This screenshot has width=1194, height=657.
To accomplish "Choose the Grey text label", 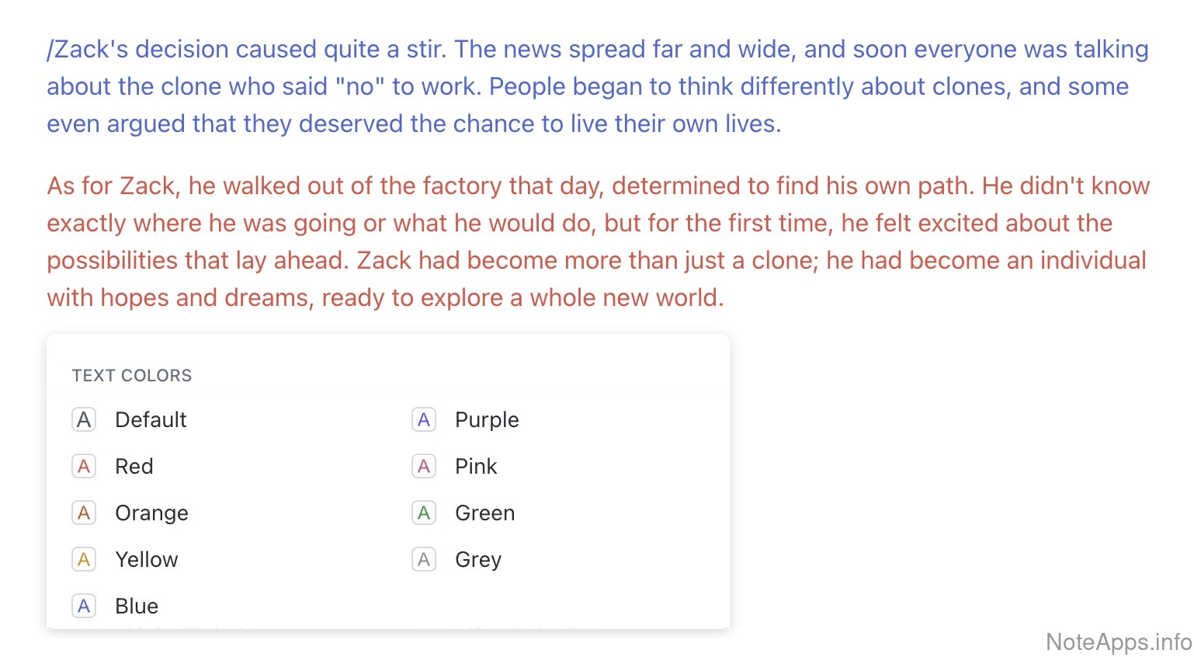I will (478, 560).
